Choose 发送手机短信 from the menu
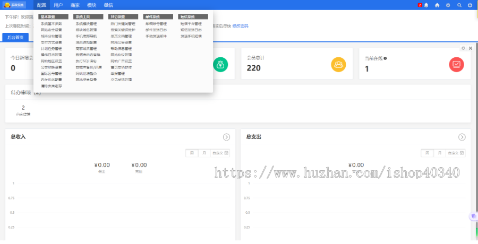Viewport: 478px width, 244px height. pos(191,36)
